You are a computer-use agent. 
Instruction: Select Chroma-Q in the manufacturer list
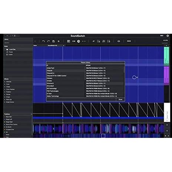pos(66,83)
